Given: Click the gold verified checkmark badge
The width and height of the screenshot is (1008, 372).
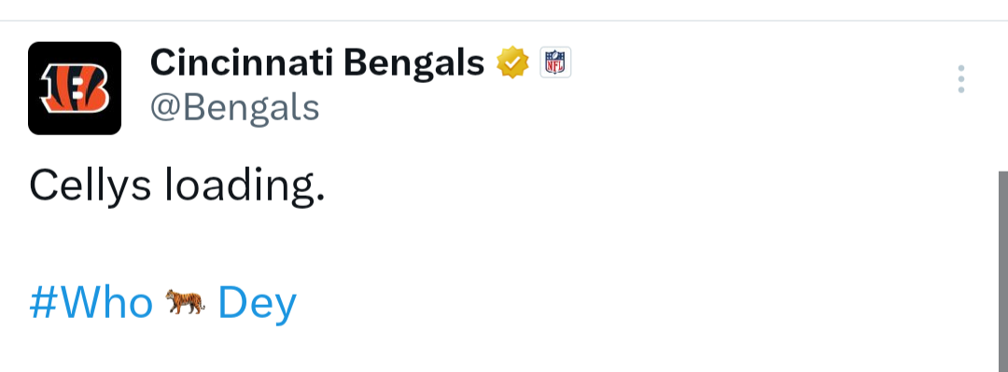Looking at the screenshot, I should pos(512,63).
